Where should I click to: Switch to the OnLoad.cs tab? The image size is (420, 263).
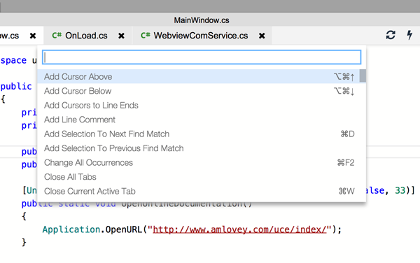(x=86, y=36)
